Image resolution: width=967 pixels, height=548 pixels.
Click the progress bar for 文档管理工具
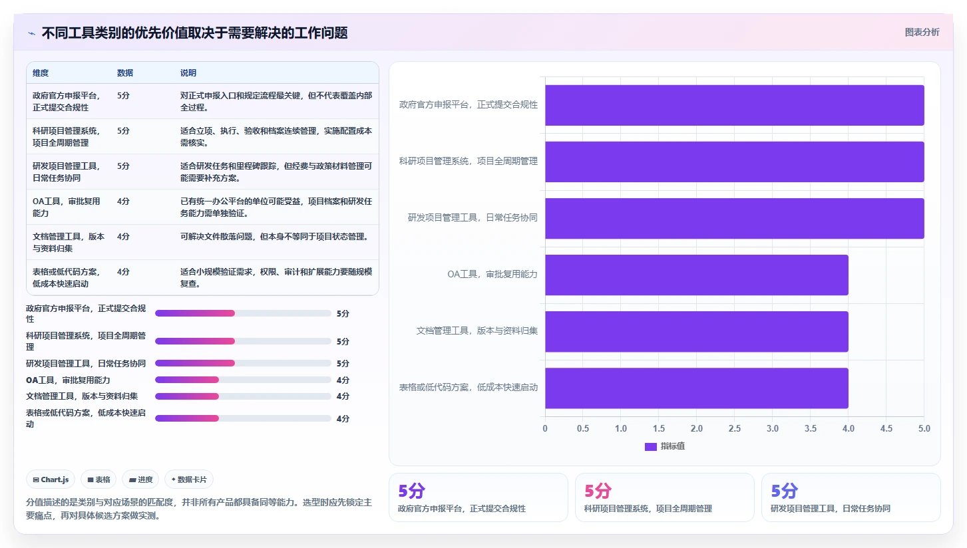243,396
